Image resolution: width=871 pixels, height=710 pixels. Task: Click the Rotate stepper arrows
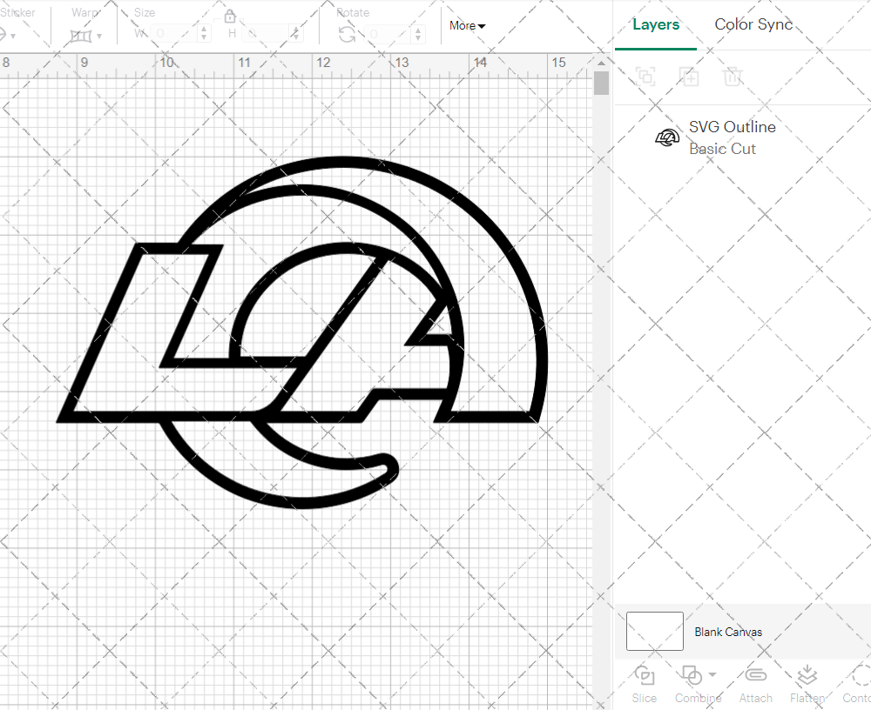click(x=418, y=35)
